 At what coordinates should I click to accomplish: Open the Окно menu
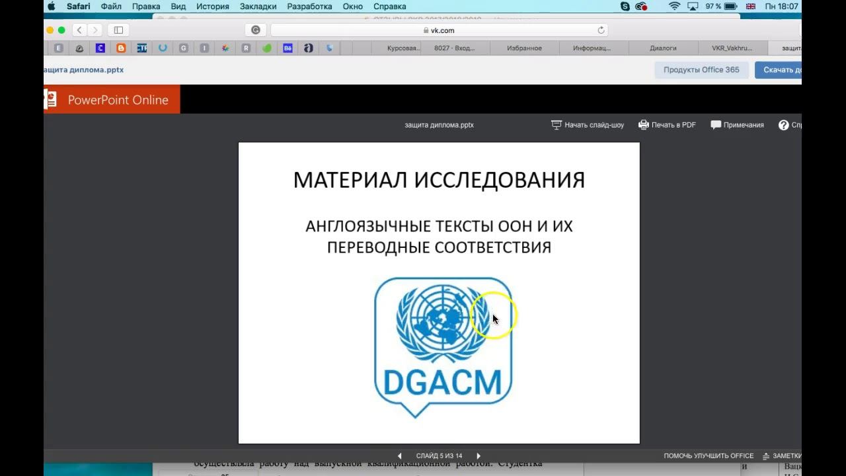pos(352,7)
